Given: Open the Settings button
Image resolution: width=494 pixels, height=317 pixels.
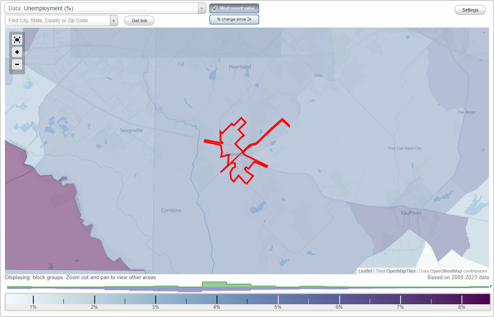Looking at the screenshot, I should coord(470,10).
